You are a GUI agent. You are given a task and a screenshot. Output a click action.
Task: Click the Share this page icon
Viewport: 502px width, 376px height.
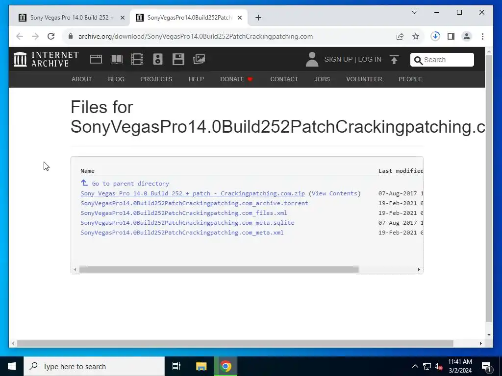pyautogui.click(x=400, y=36)
